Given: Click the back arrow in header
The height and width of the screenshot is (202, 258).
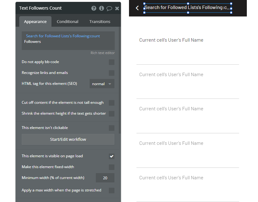Looking at the screenshot, I should point(137,8).
